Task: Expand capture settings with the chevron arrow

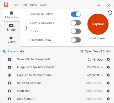Action: tap(26, 28)
